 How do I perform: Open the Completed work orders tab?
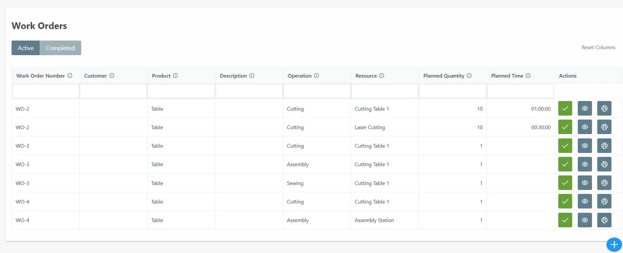click(60, 48)
